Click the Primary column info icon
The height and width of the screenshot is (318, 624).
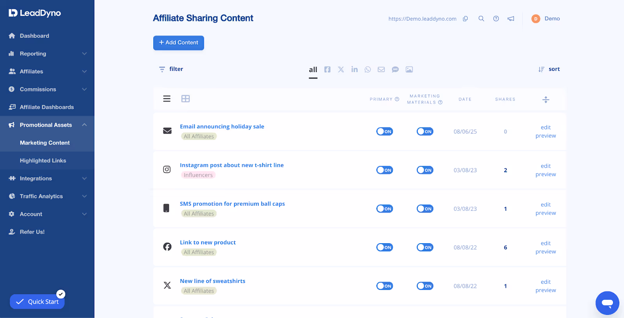coord(397,99)
